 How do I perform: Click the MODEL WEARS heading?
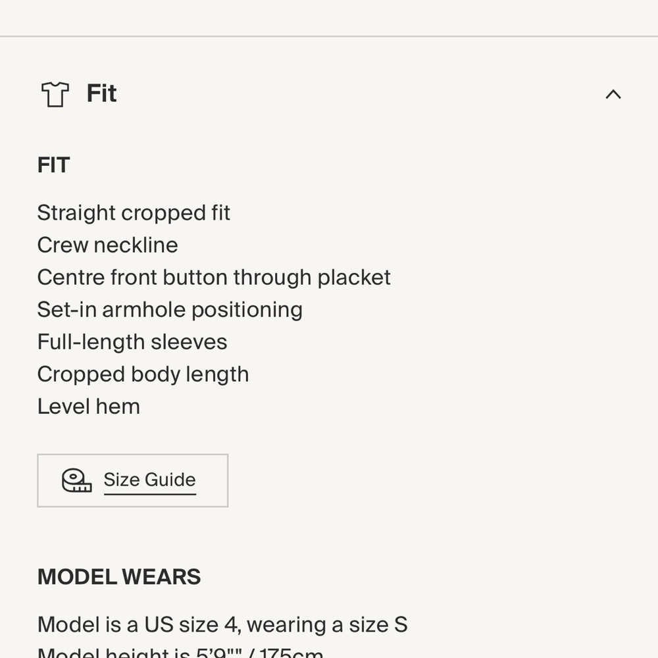click(119, 576)
